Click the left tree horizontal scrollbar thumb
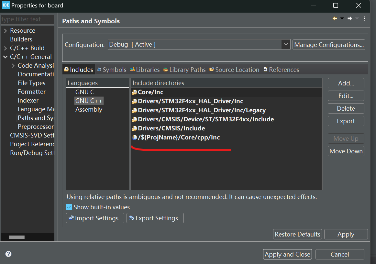Screen dimensions: 376x264 coord(17,237)
